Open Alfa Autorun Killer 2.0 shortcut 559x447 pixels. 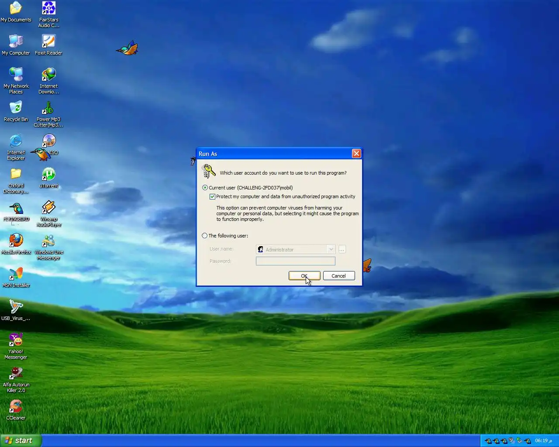16,379
